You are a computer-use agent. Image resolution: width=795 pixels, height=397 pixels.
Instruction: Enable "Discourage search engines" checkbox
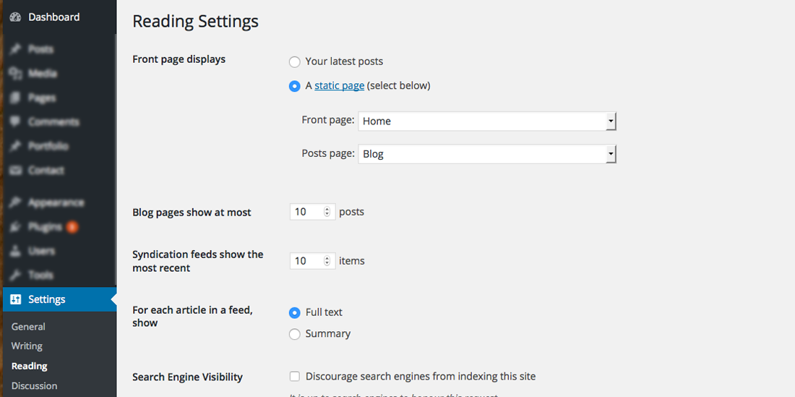[x=295, y=377]
